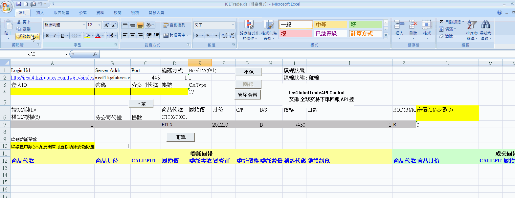Screen dimensions: 515x198
Task: Create a new document from Quick Access Toolbar
Action: (26, 4)
